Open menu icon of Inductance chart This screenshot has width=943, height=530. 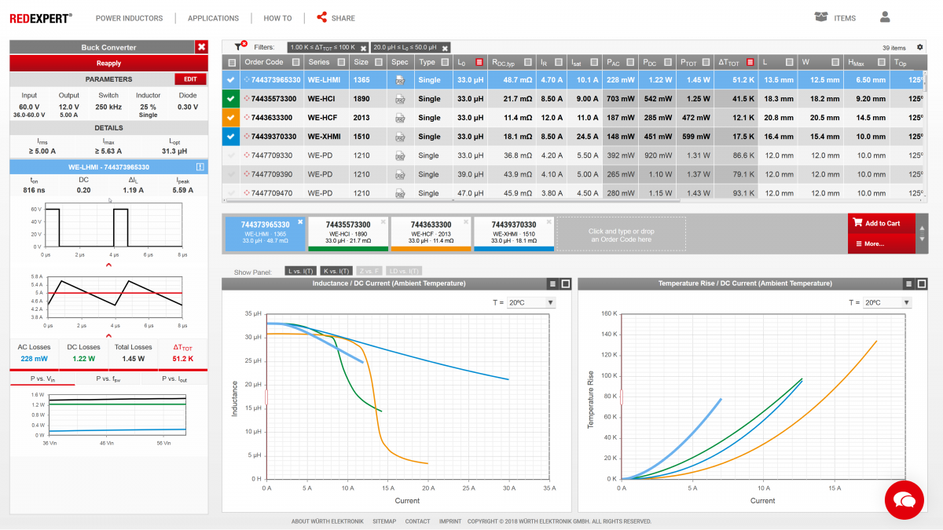pos(553,283)
